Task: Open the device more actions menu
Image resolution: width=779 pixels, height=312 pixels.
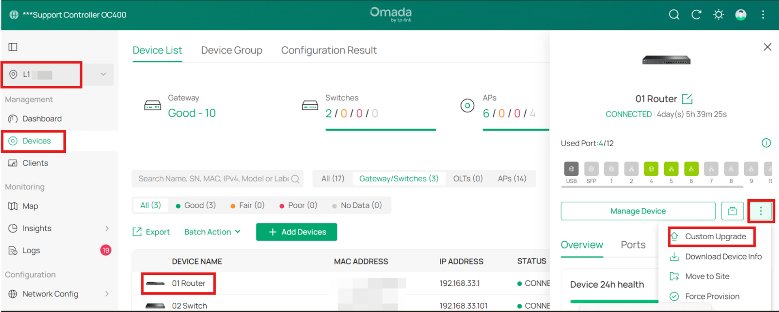Action: [x=761, y=211]
